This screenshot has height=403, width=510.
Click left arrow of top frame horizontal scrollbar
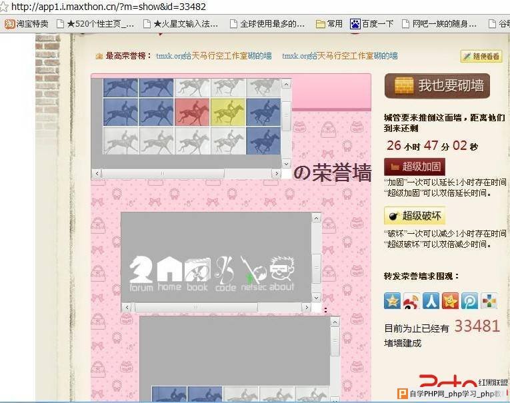(97, 174)
